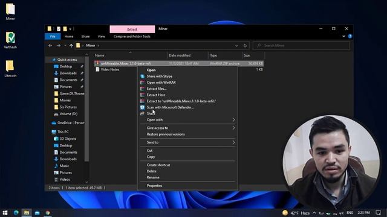Sort by Name column header
This screenshot has height=217, width=387.
click(x=130, y=55)
